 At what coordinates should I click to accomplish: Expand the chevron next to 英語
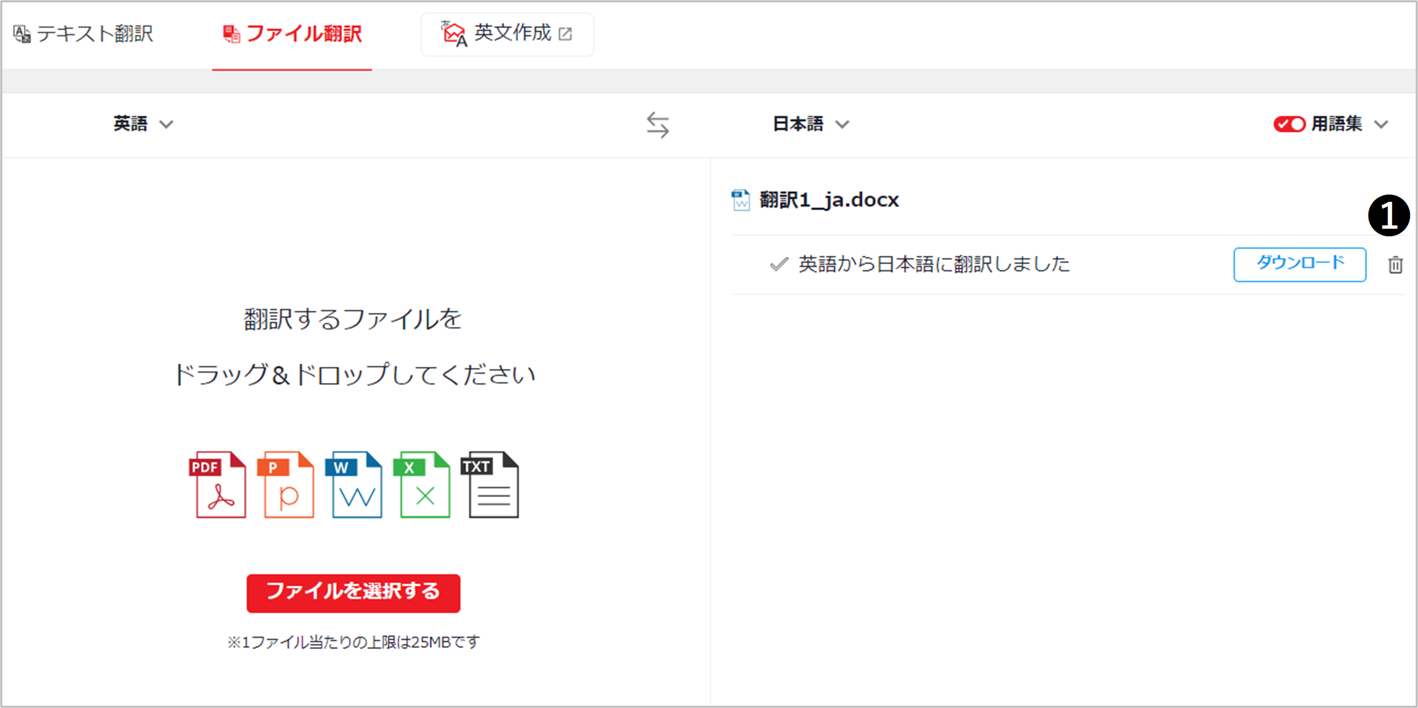point(166,125)
